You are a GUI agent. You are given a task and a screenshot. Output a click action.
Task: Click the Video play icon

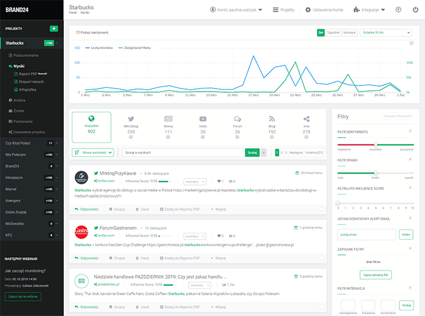click(x=203, y=119)
